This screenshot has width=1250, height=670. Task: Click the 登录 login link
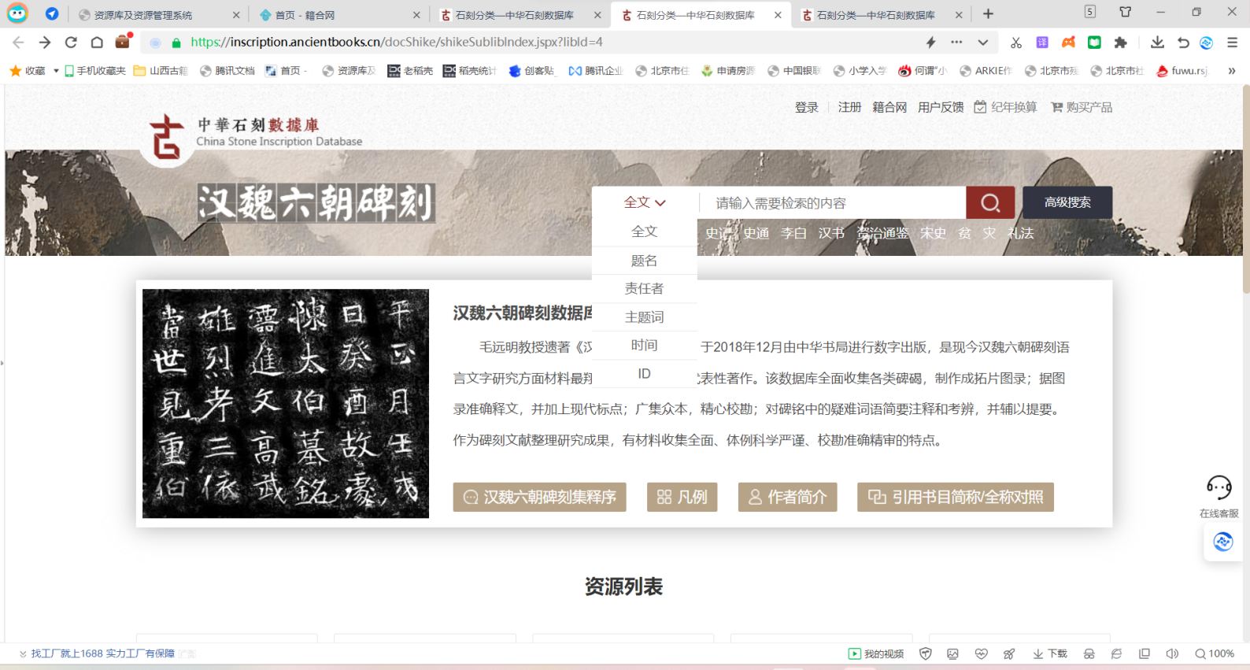pos(807,107)
